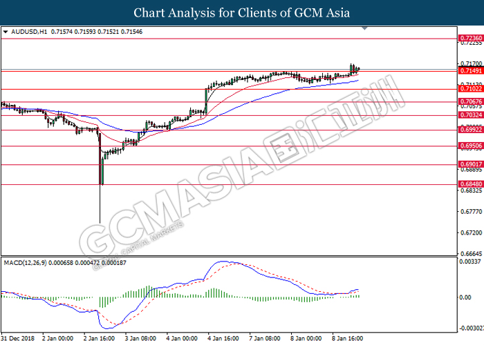Click the triangle arrow beside AUDUSD,H1

(6, 32)
